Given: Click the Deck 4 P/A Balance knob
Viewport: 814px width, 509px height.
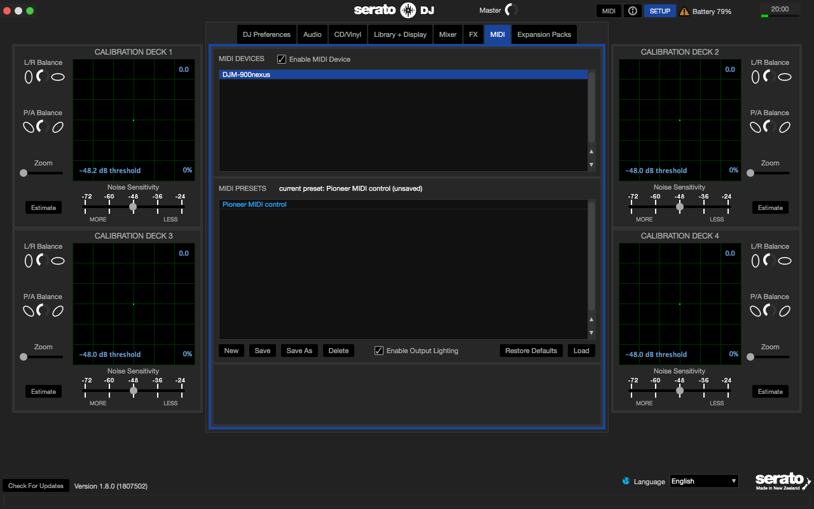Looking at the screenshot, I should pos(769,310).
